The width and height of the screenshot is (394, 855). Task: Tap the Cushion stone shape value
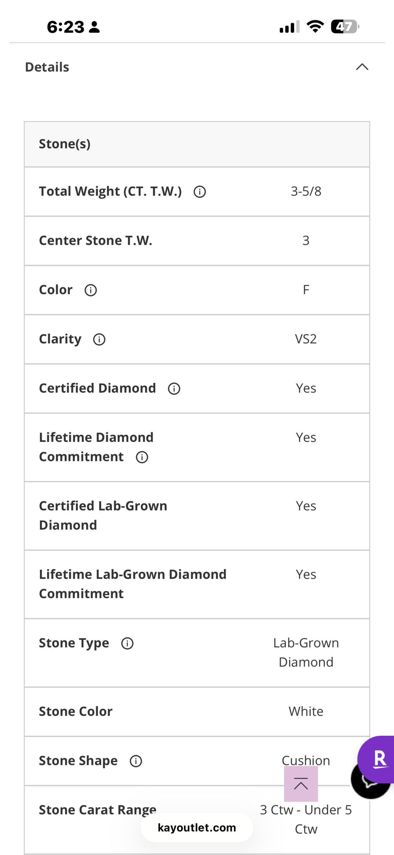(x=306, y=760)
